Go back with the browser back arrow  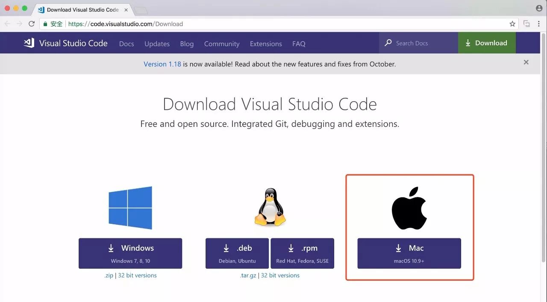tap(7, 24)
